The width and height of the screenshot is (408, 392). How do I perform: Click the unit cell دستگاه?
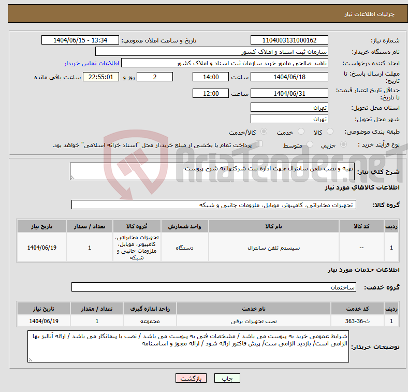184,248
